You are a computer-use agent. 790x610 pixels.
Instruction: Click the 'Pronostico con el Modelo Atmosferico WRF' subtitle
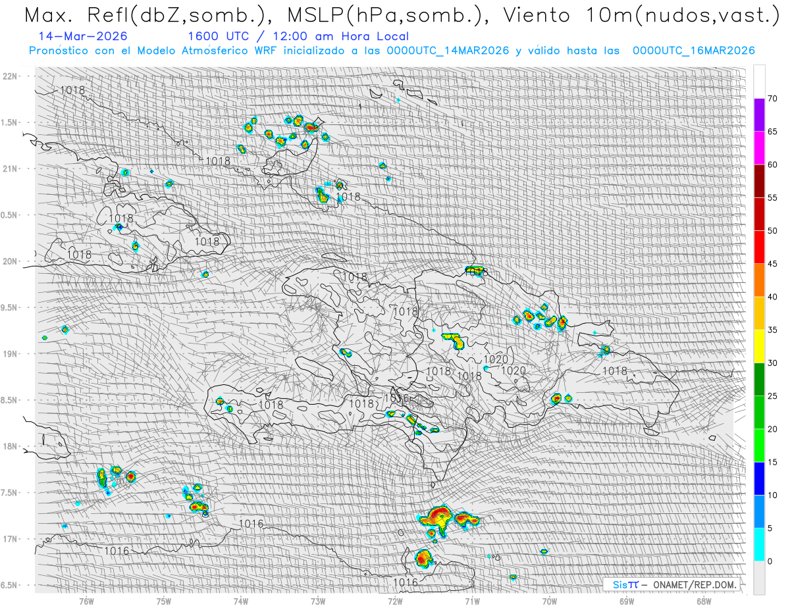[x=392, y=51]
